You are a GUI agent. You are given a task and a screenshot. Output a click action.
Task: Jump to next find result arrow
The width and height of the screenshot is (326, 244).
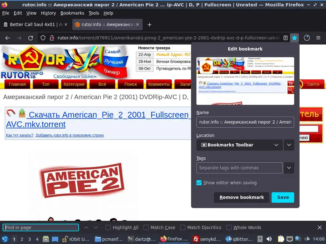(x=96, y=227)
